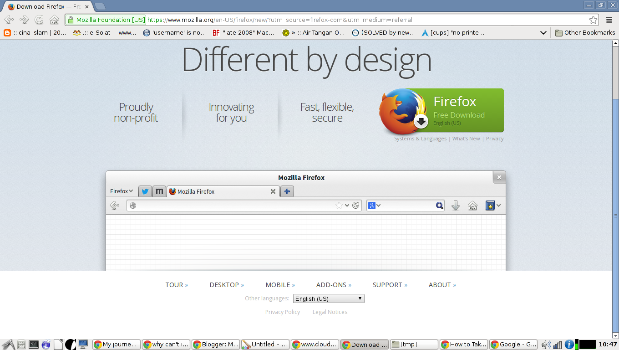Open the [cups] "no printe..." bookmark
The height and width of the screenshot is (350, 619).
(x=453, y=33)
